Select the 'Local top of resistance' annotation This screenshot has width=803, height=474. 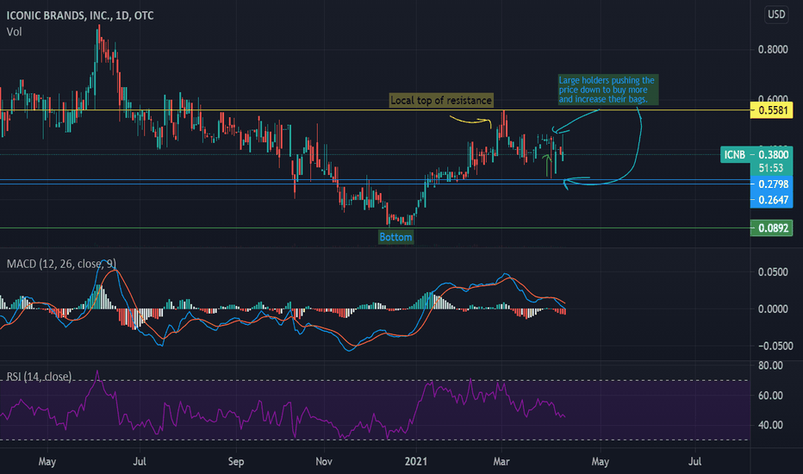click(x=441, y=101)
